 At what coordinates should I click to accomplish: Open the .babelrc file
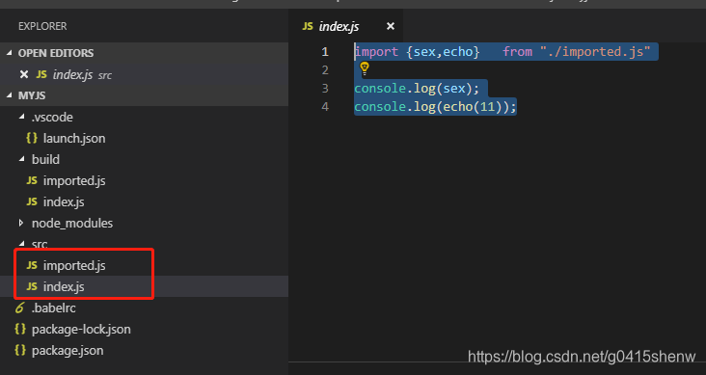point(54,308)
